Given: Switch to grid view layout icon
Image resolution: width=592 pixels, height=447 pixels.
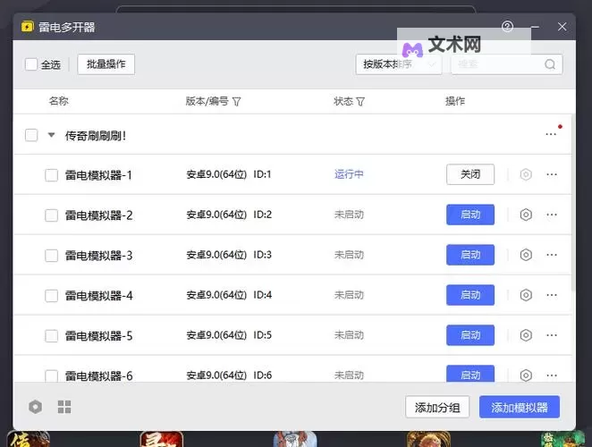Looking at the screenshot, I should (x=64, y=408).
